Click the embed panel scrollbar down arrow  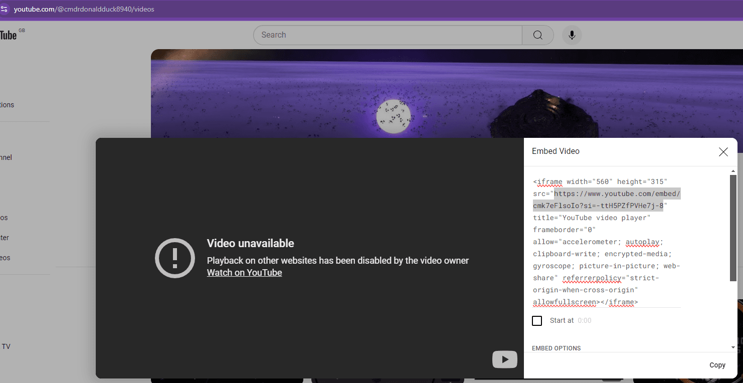point(733,347)
